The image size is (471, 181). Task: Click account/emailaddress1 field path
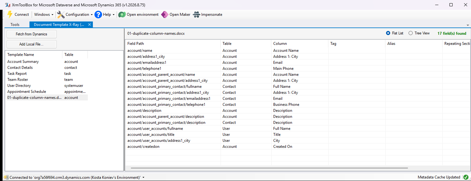(147, 63)
